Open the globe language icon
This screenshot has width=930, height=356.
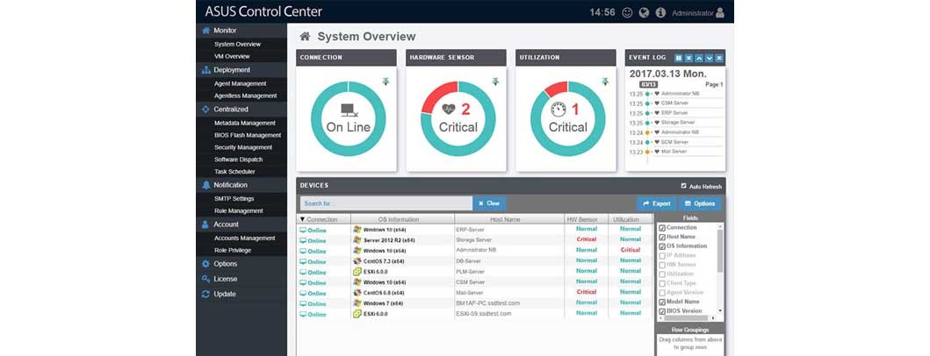click(644, 12)
